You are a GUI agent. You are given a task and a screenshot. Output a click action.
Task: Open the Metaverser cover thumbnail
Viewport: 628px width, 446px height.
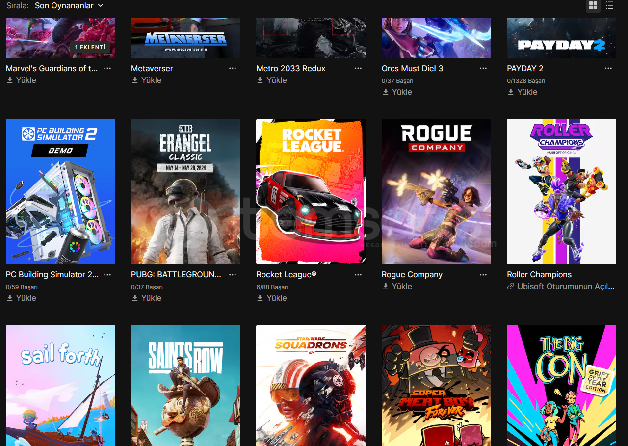[x=185, y=38]
